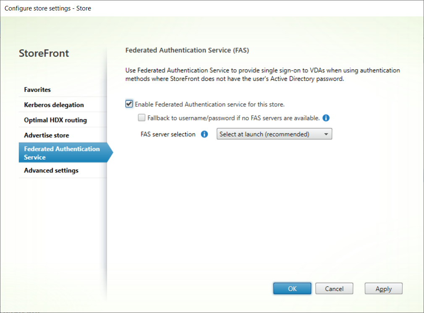This screenshot has height=313, width=424.
Task: Check fallback to username/password option
Action: click(141, 118)
